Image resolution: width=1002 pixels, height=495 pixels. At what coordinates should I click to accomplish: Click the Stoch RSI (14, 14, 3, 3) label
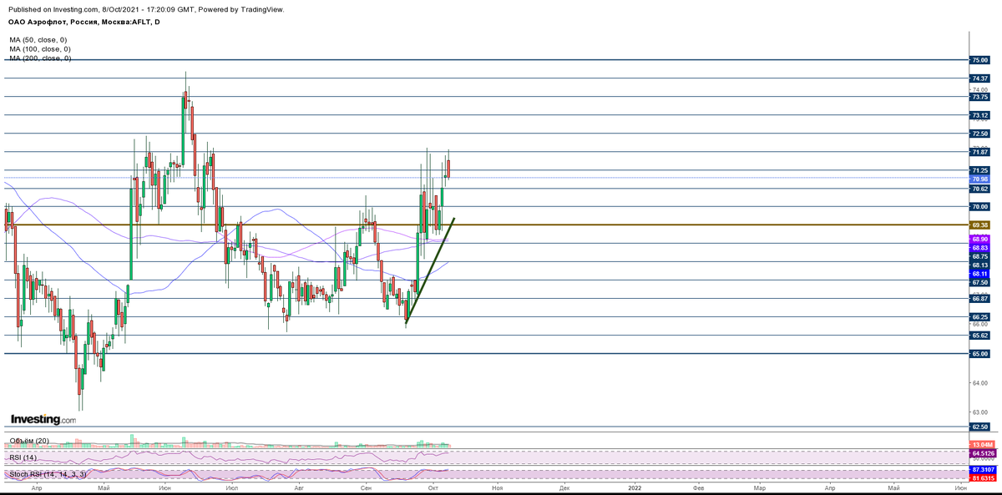click(47, 474)
